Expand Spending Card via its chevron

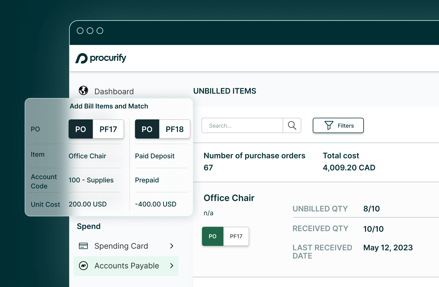point(172,246)
